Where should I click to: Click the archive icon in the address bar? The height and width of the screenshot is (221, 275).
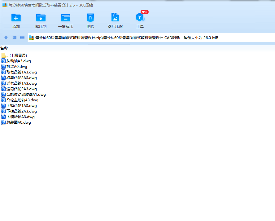tap(32, 38)
